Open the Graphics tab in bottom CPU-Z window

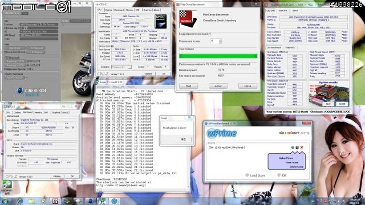[56, 113]
